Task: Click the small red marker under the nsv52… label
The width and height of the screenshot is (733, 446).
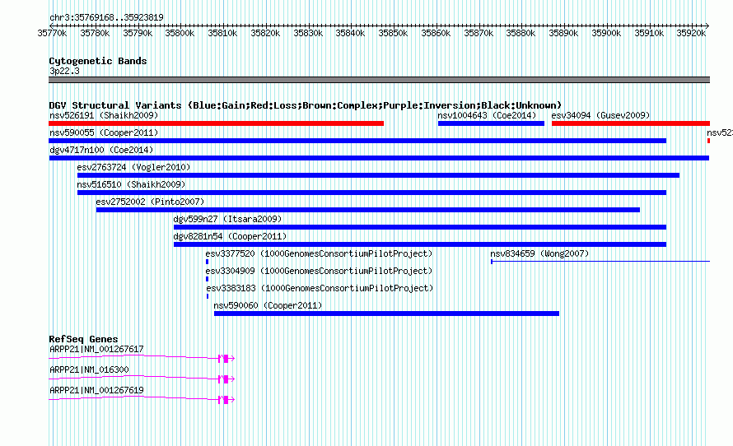Action: (708, 141)
